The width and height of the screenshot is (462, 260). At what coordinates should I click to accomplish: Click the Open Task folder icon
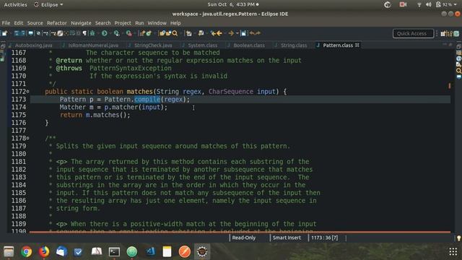pyautogui.click(x=168, y=33)
